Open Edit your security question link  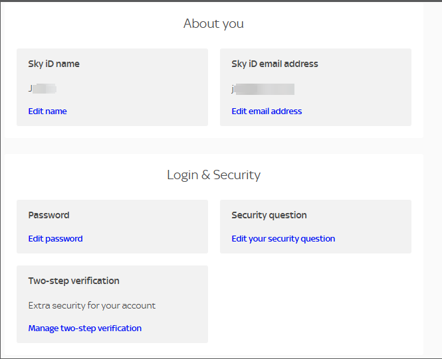tap(283, 239)
